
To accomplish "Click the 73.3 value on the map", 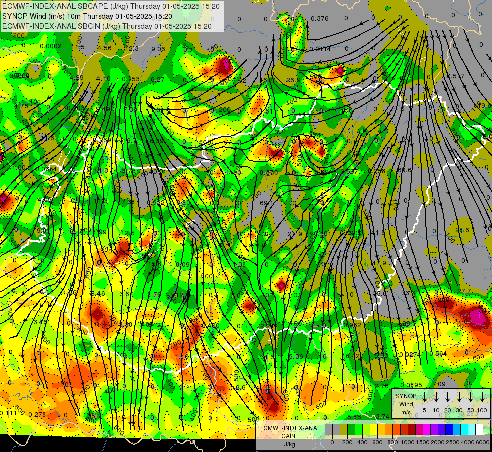I will 408,293.
